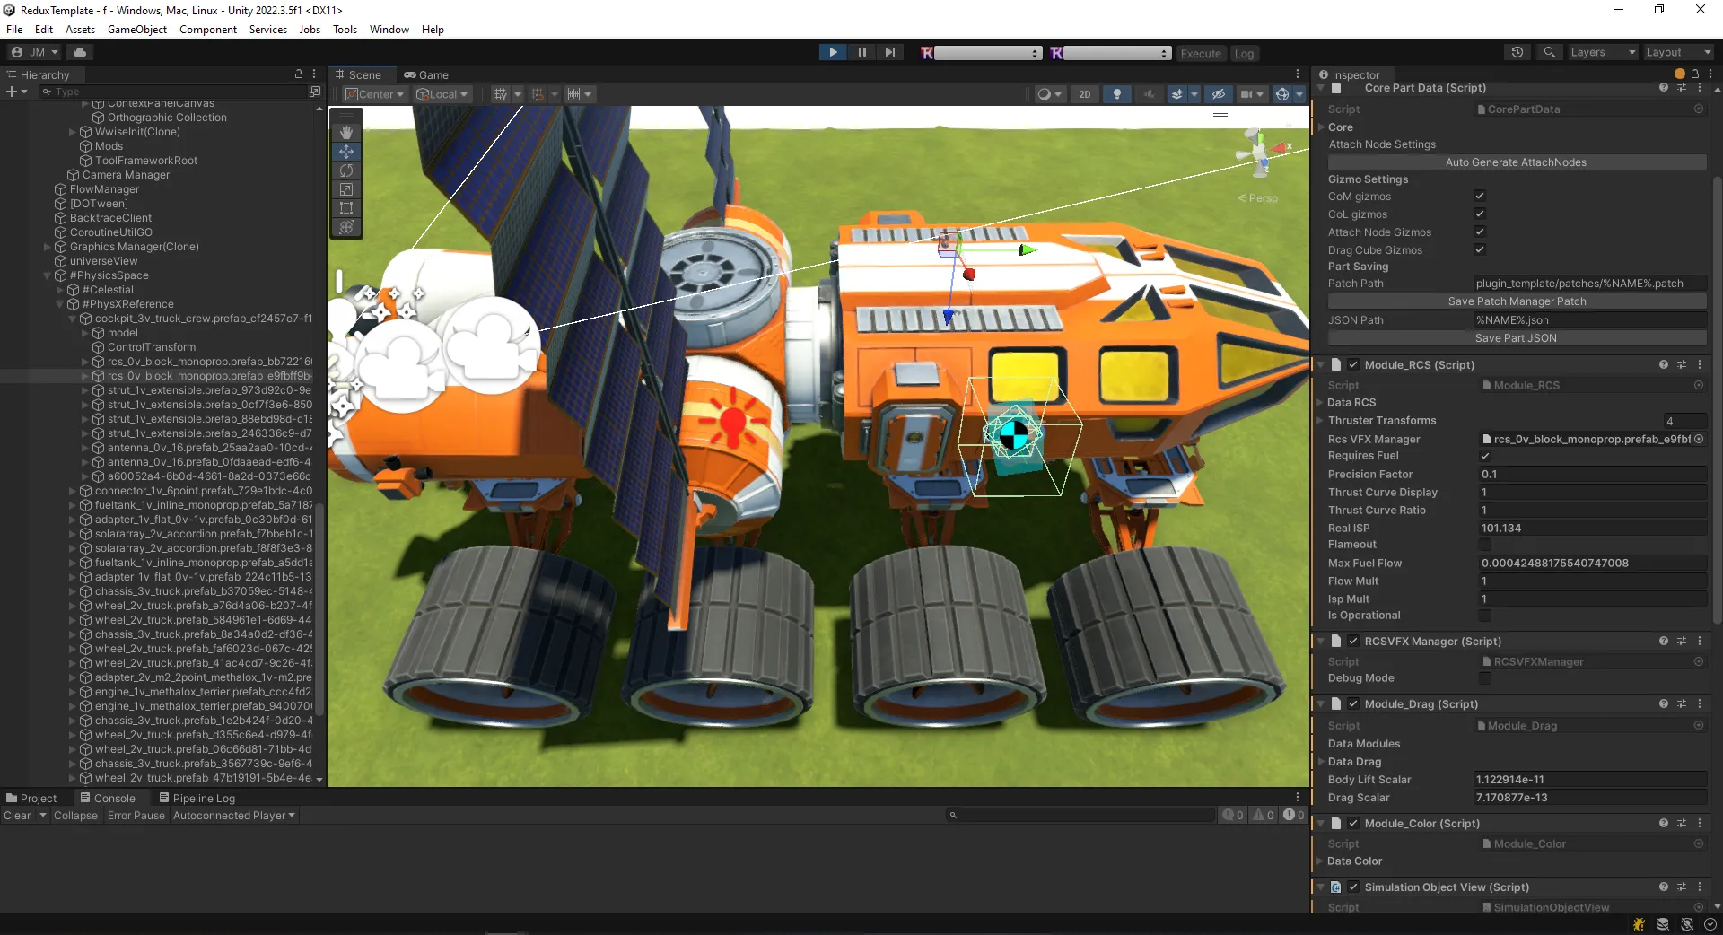Toggle CoL gizmos checkbox
The height and width of the screenshot is (935, 1723).
[1480, 214]
